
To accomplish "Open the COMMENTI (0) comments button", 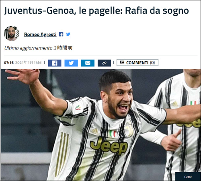I will tap(137, 62).
